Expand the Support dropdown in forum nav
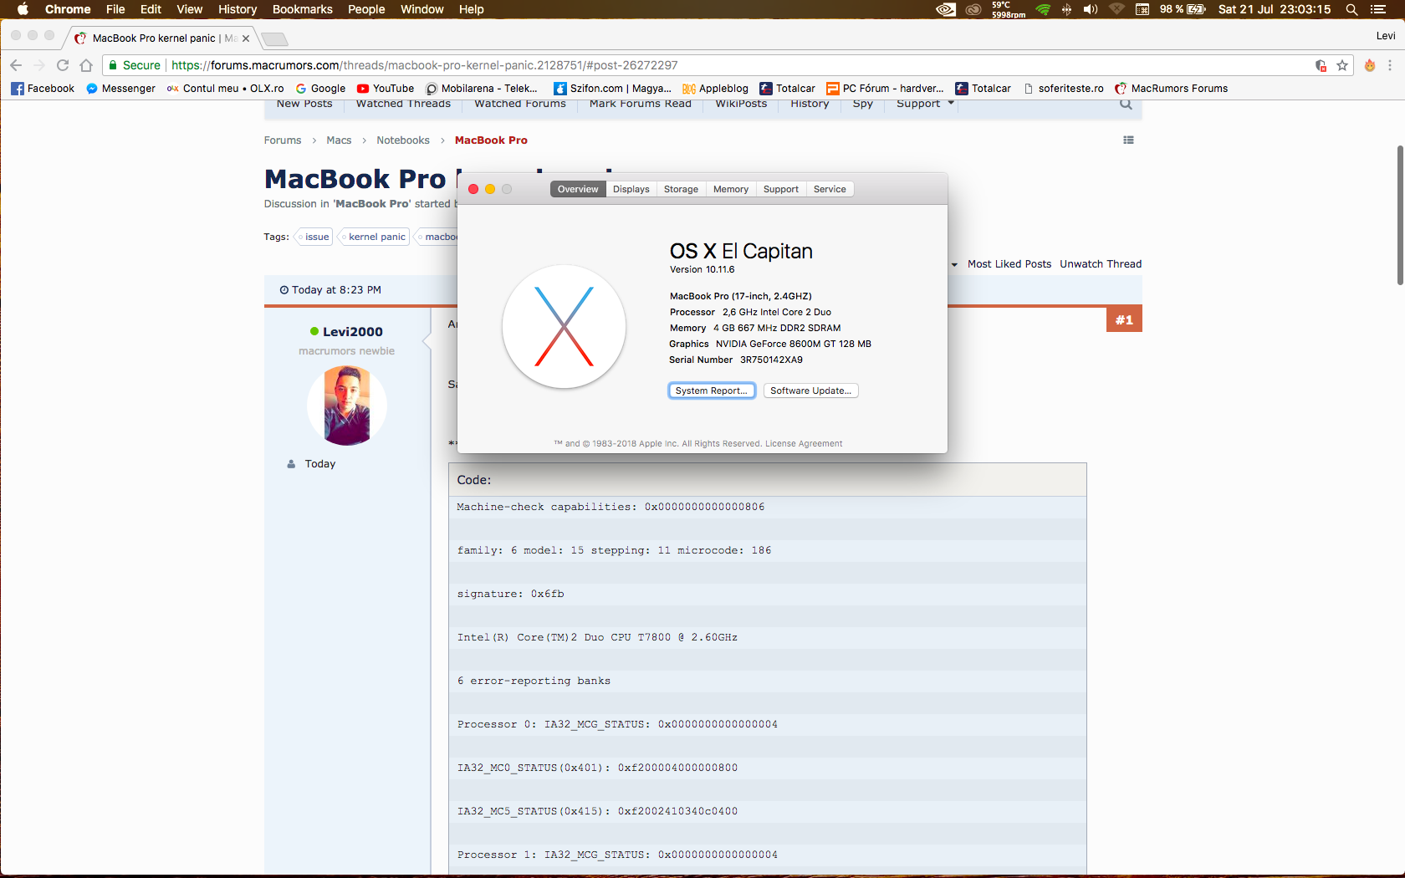Screen dimensions: 1405x878 (925, 104)
